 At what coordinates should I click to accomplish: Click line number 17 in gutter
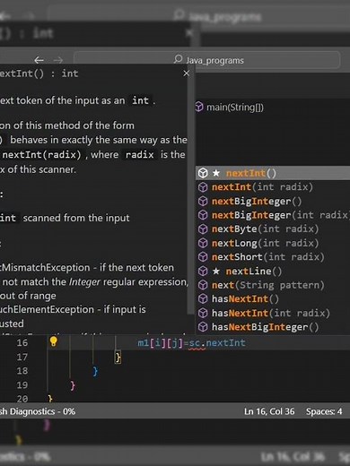(22, 357)
